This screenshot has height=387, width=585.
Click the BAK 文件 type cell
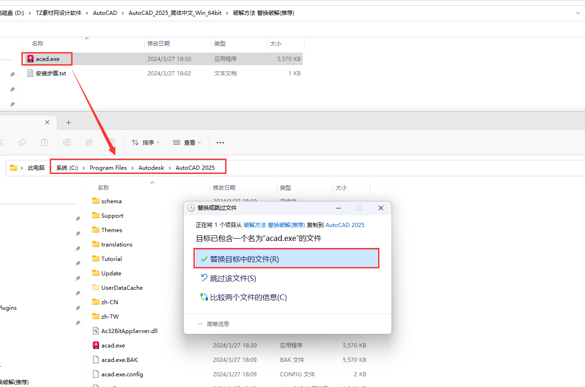(292, 360)
